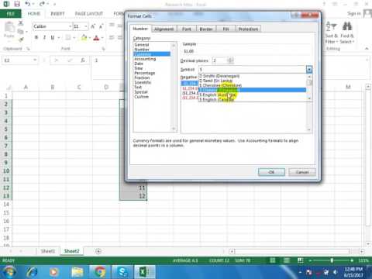Click the Insert Function fx icon
Screen dimensions: 372x279
[x=83, y=60]
